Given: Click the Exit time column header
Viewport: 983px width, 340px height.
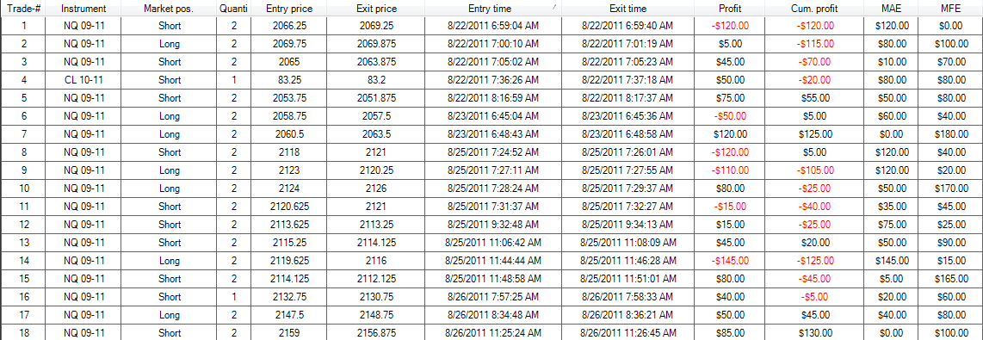Looking at the screenshot, I should click(628, 9).
